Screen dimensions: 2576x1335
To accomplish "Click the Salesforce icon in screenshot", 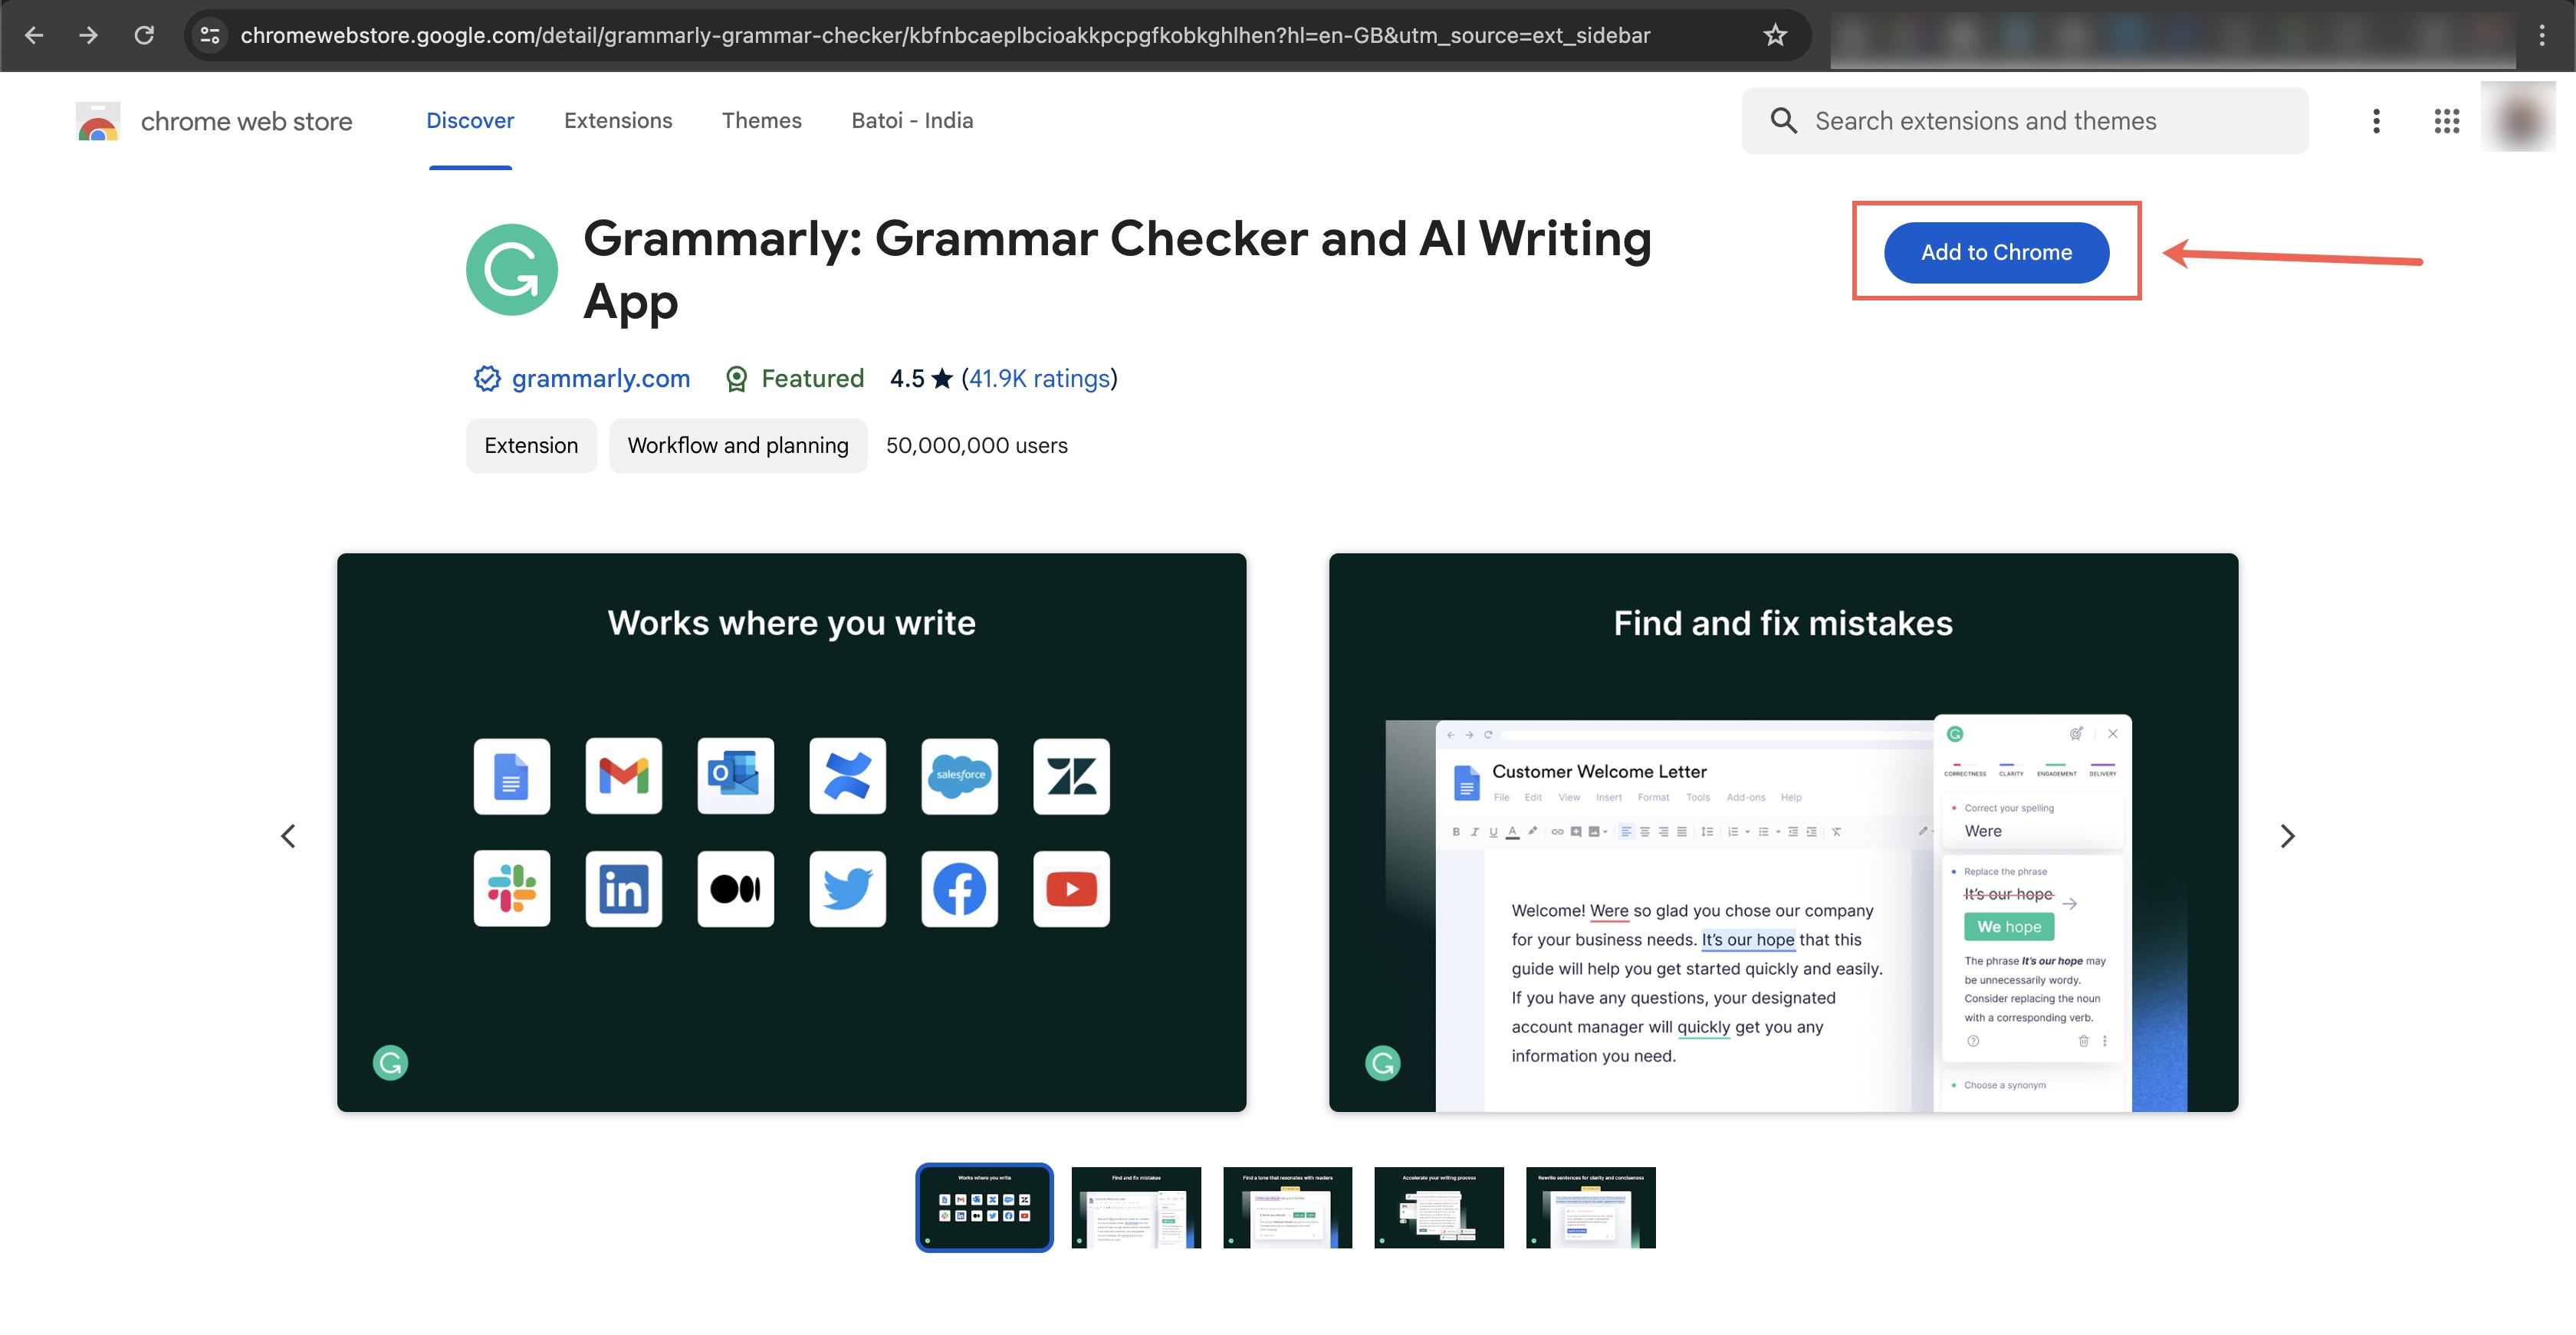I will point(960,776).
